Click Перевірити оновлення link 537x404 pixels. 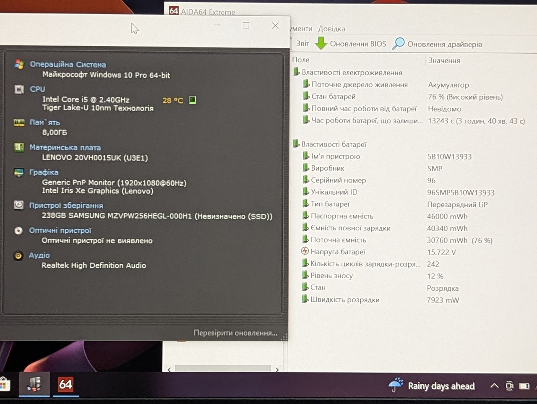pyautogui.click(x=235, y=333)
